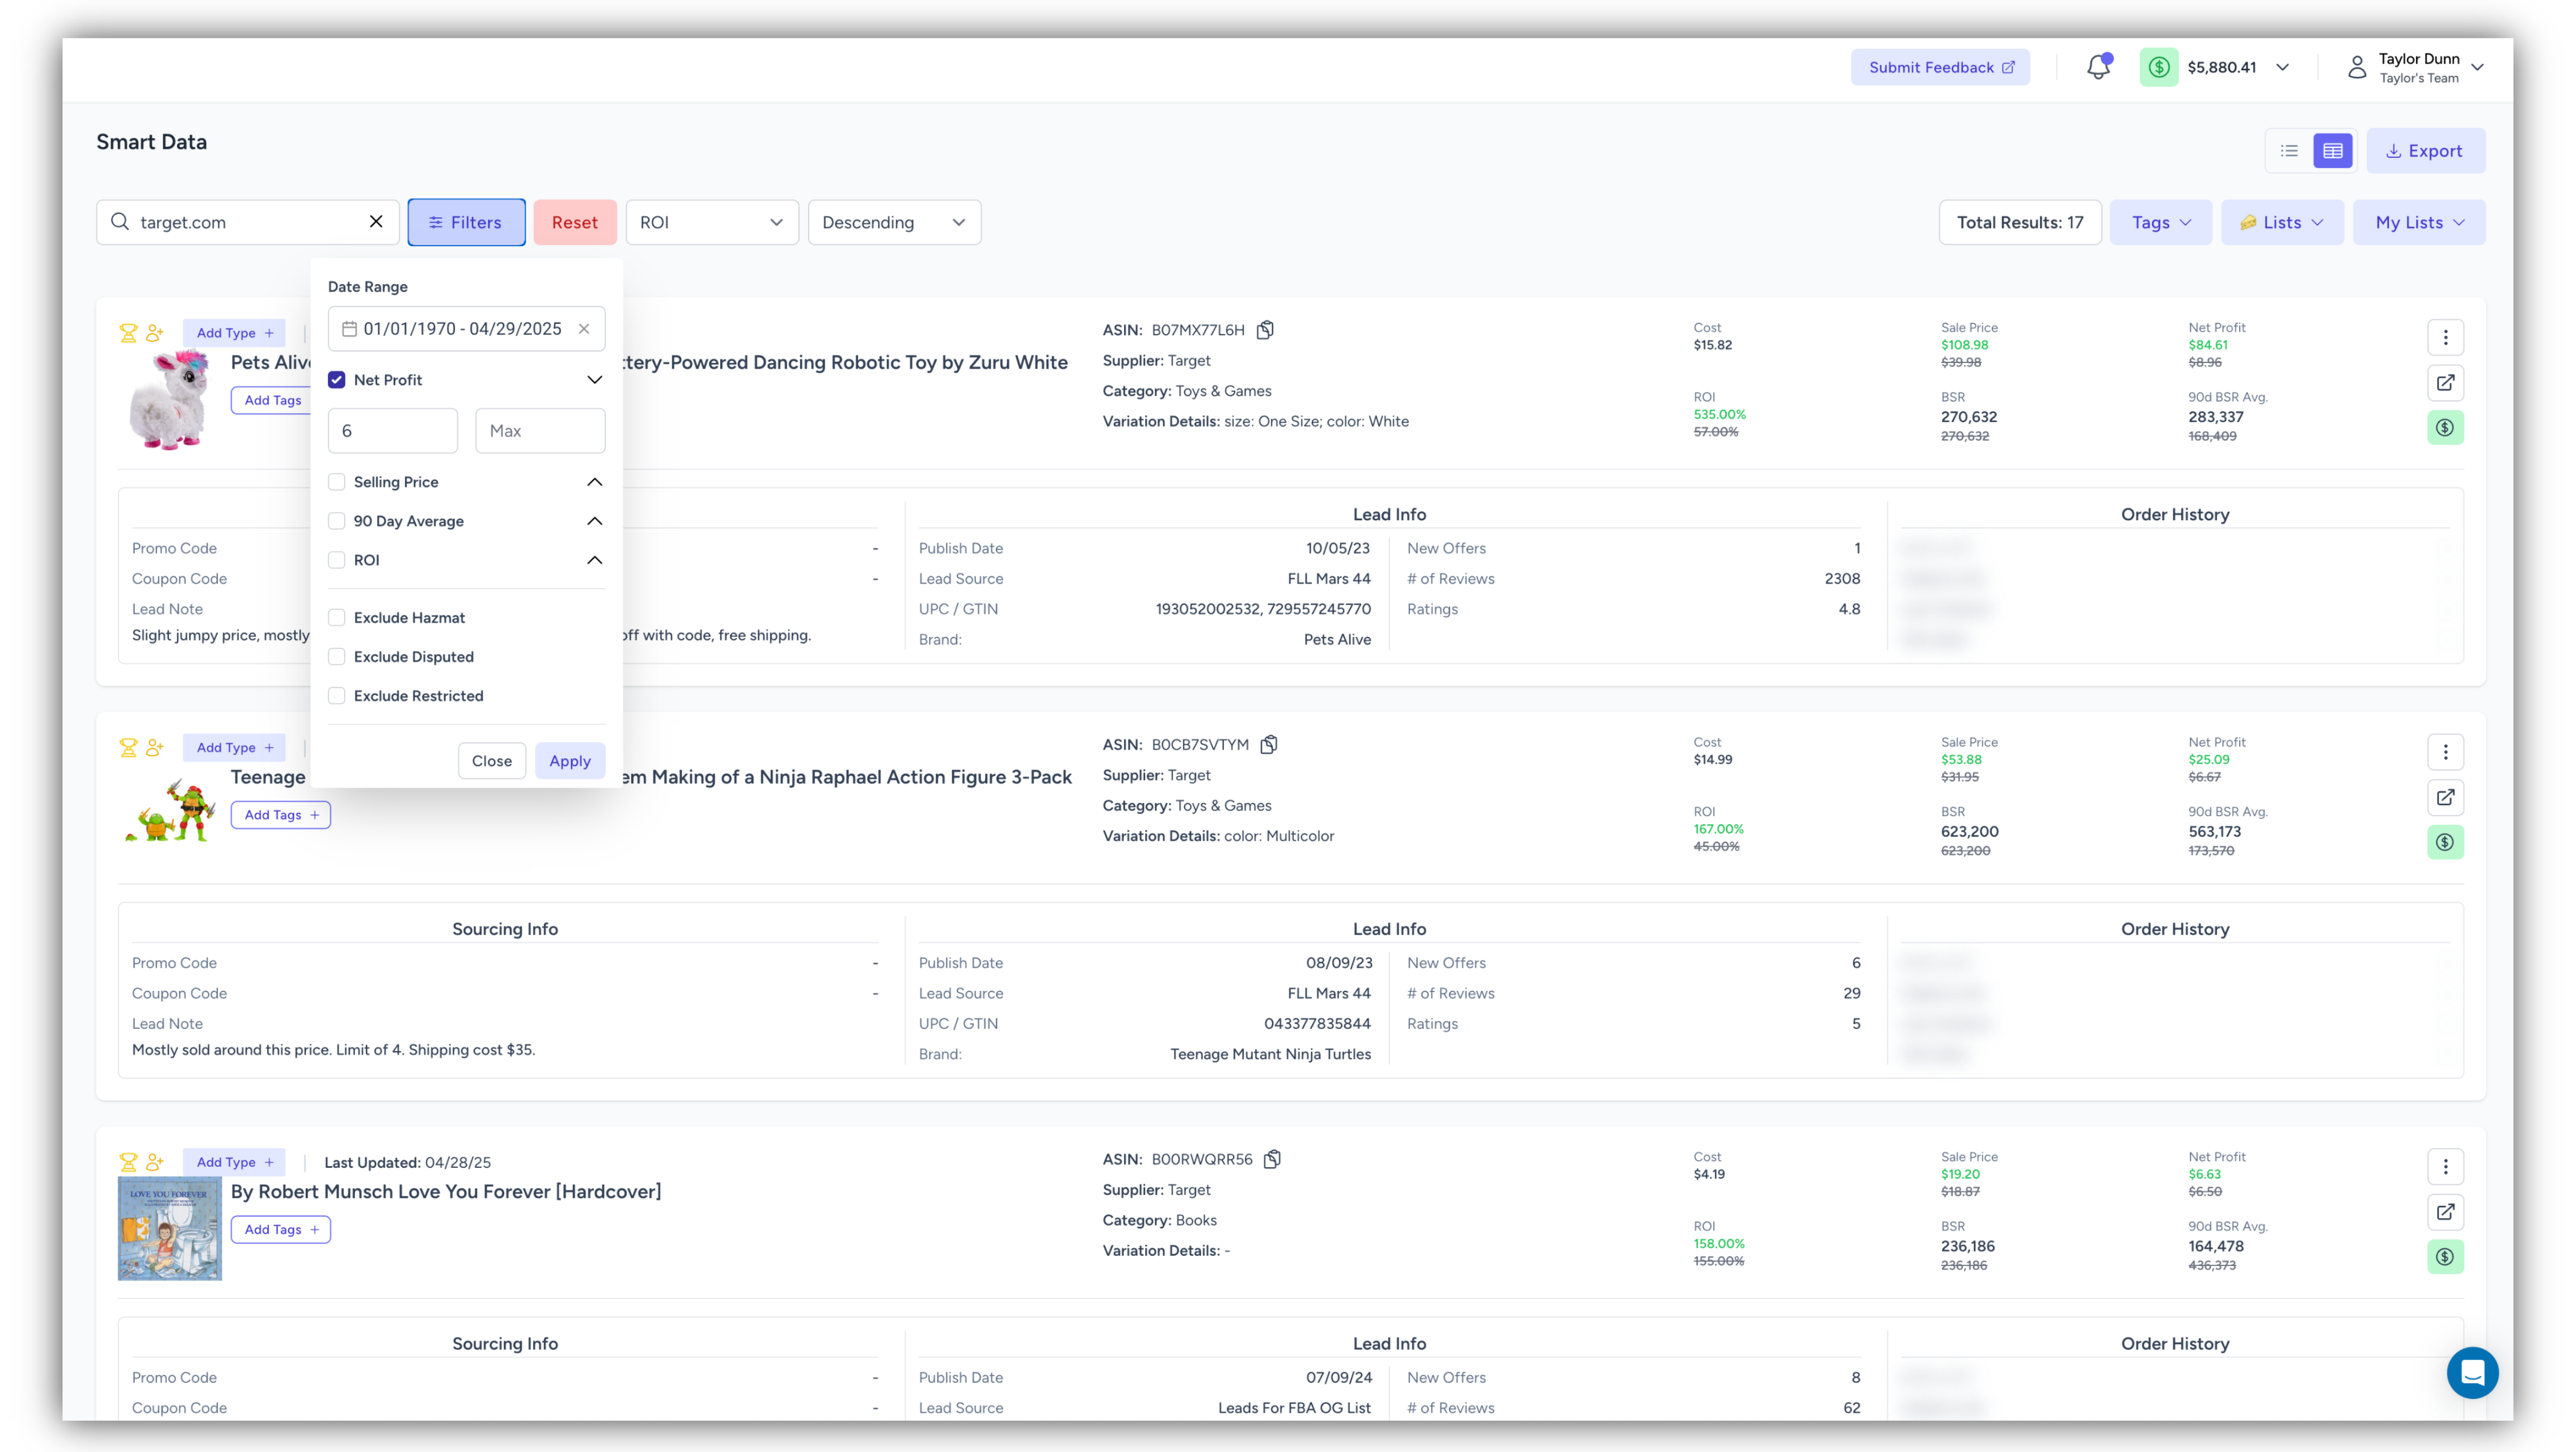
Task: Open the three-dot menu on the first product
Action: (2446, 337)
